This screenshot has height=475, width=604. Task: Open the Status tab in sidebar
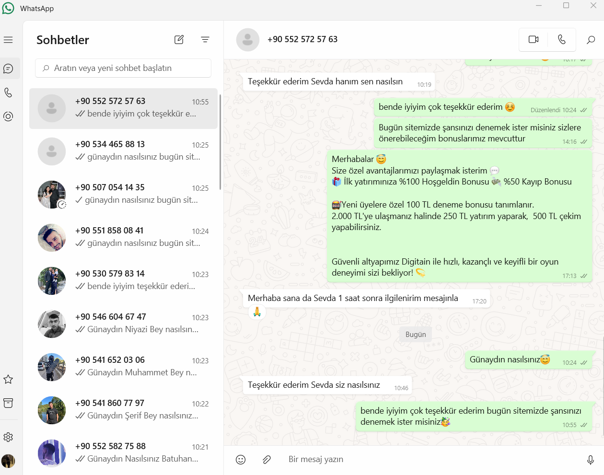point(8,116)
